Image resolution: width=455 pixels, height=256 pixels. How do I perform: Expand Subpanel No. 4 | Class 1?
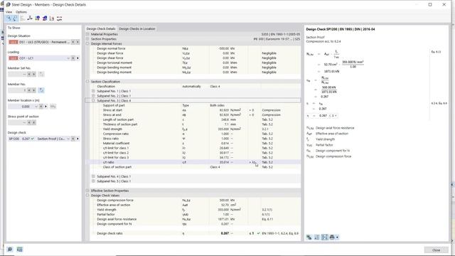coord(93,176)
